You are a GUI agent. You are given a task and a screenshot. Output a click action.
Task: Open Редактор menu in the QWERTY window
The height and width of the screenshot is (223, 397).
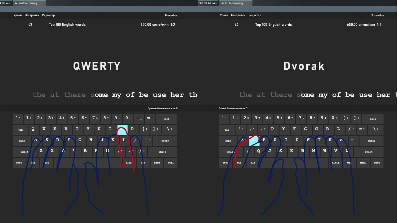[48, 15]
